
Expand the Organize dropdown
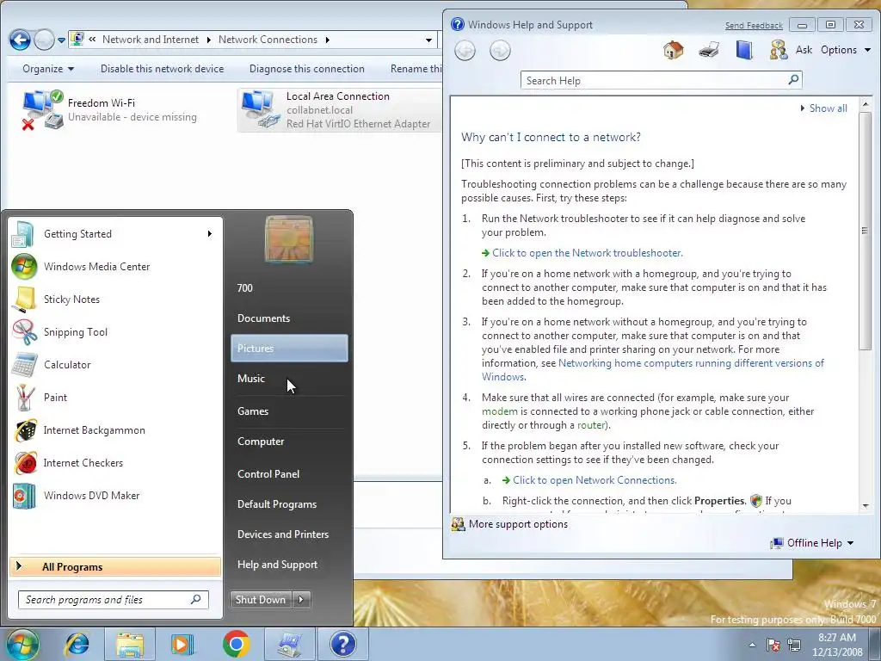coord(48,69)
